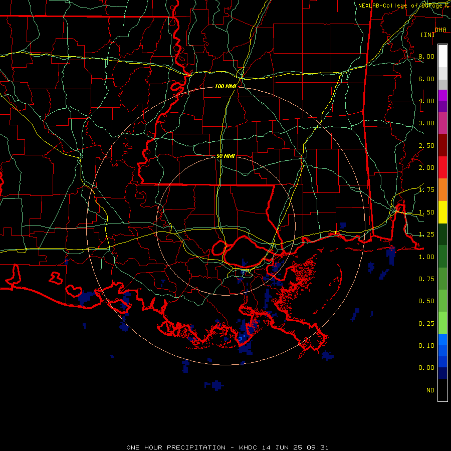Click the dark red maroon swatch in the scale
Screen dimensions: 451x451
click(x=442, y=145)
